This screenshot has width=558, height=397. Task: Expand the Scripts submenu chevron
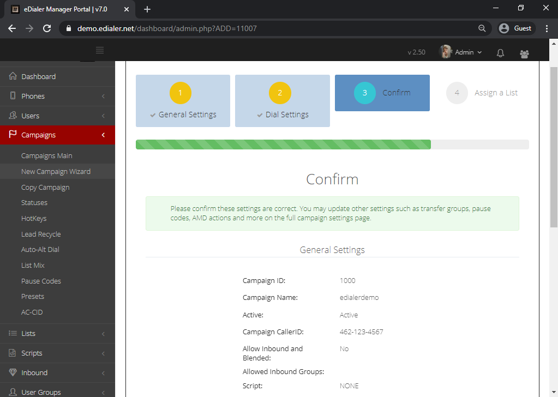coord(103,353)
